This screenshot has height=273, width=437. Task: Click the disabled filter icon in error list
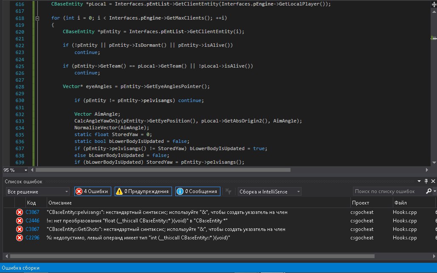tap(228, 192)
